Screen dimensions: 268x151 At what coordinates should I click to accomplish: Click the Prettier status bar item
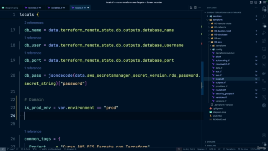(256, 149)
